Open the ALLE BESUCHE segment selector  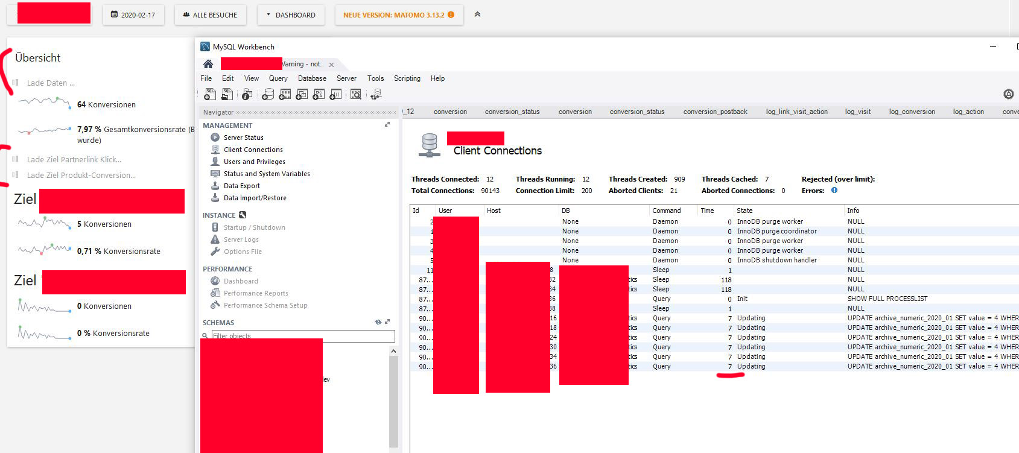pos(210,15)
